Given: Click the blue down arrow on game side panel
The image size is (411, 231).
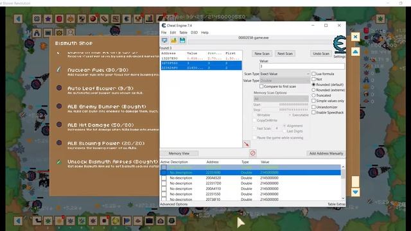Looking at the screenshot, I should 355,192.
